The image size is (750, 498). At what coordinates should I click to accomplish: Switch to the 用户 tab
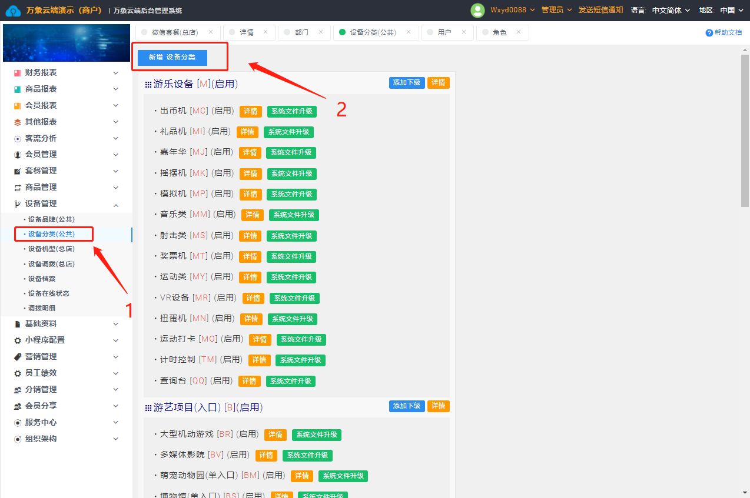coord(447,32)
